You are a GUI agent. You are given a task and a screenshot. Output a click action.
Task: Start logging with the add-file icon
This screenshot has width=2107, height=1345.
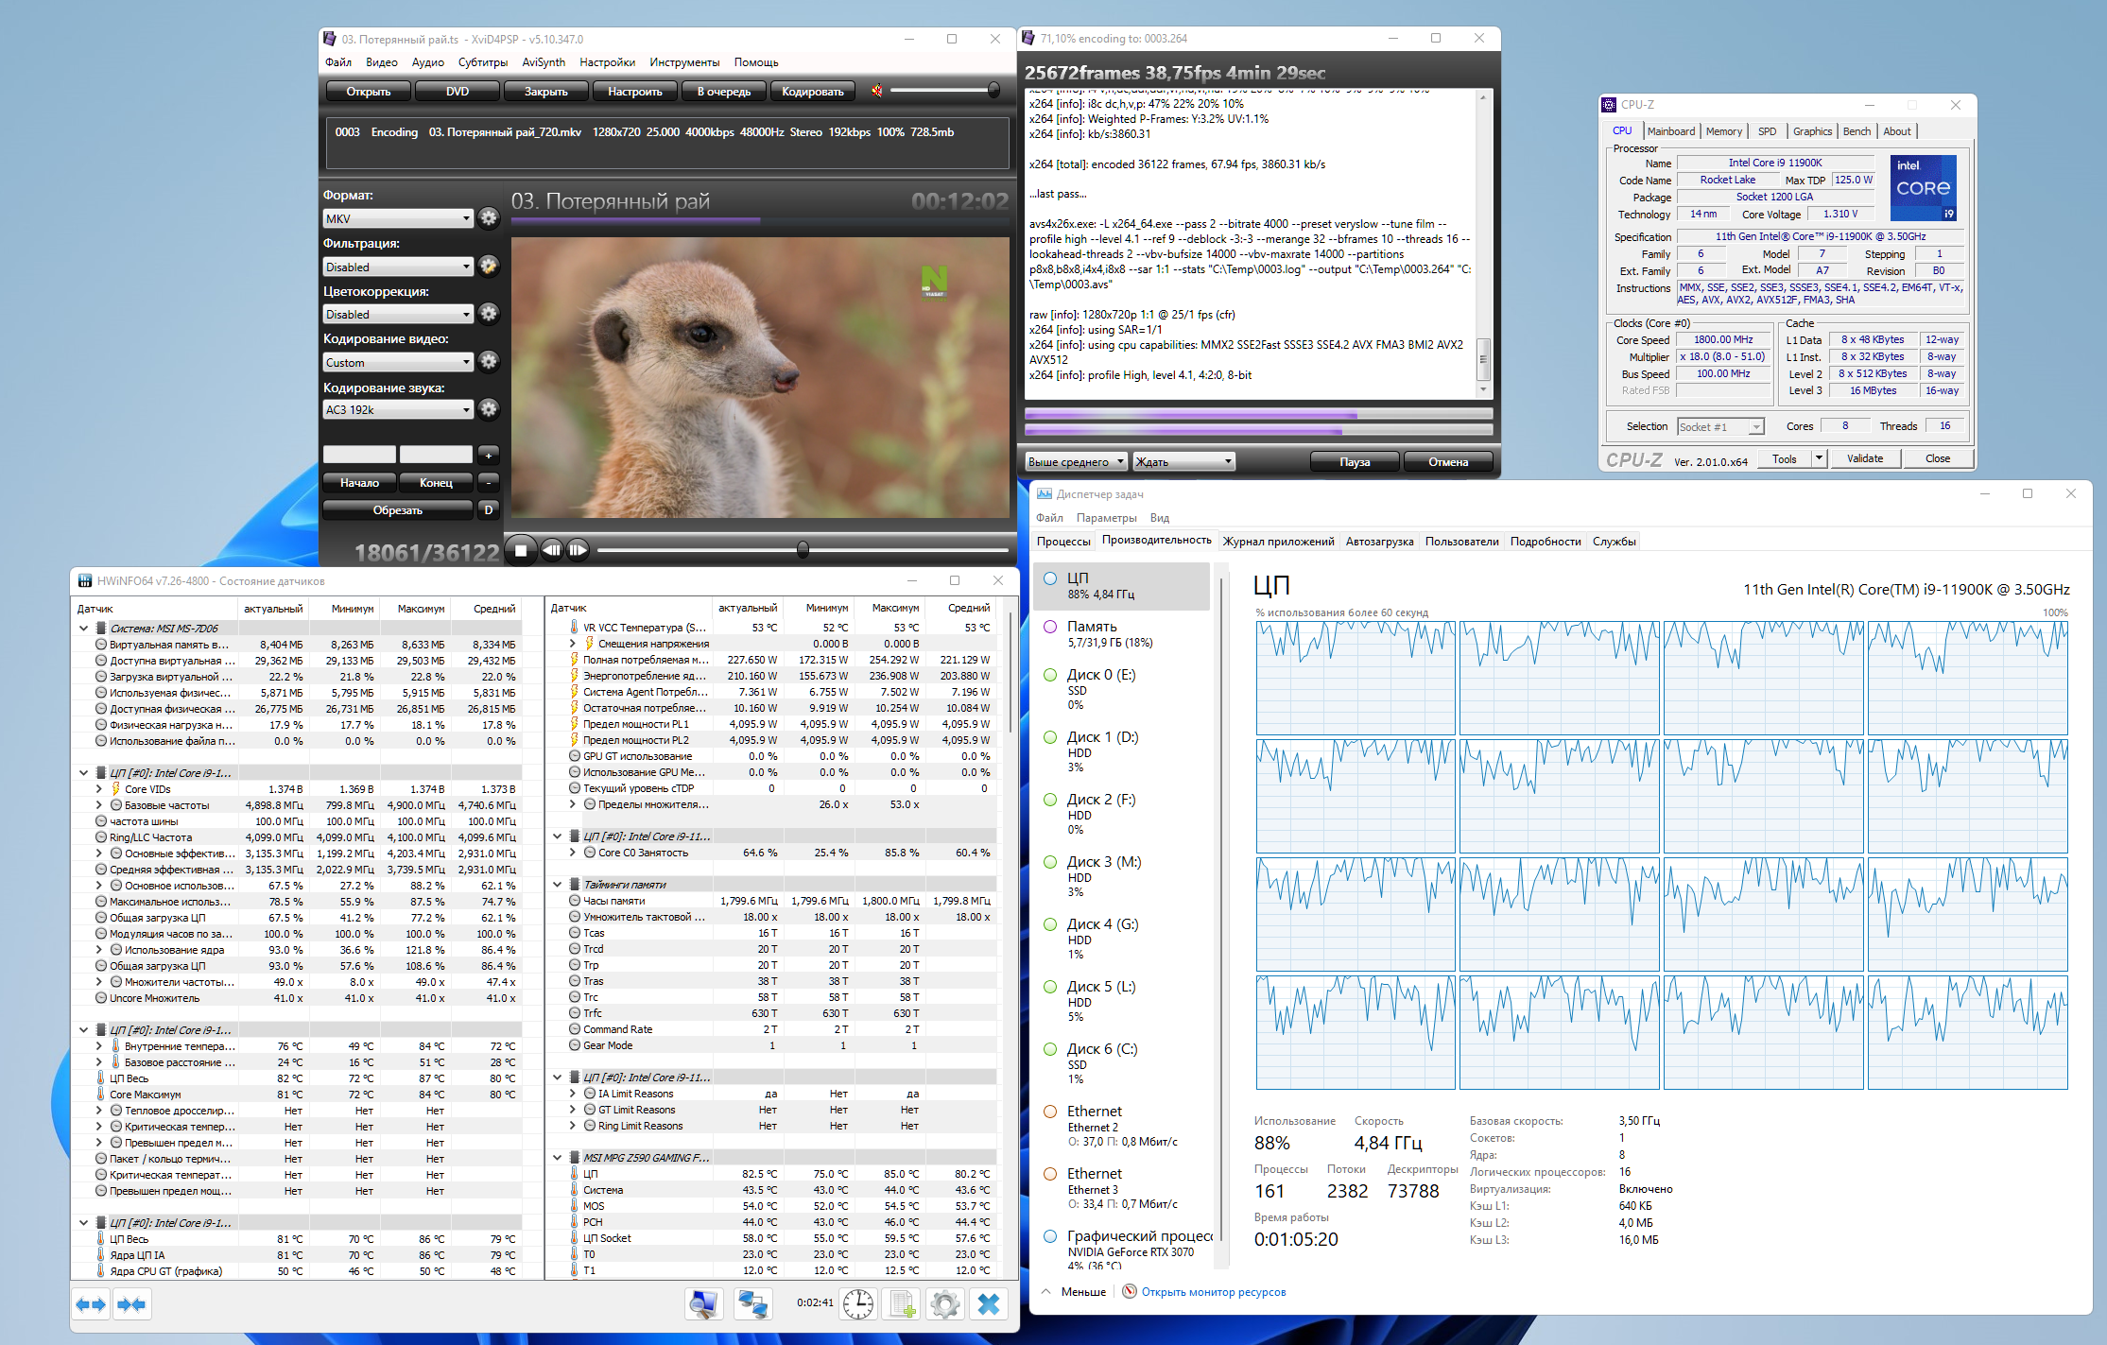coord(902,1304)
